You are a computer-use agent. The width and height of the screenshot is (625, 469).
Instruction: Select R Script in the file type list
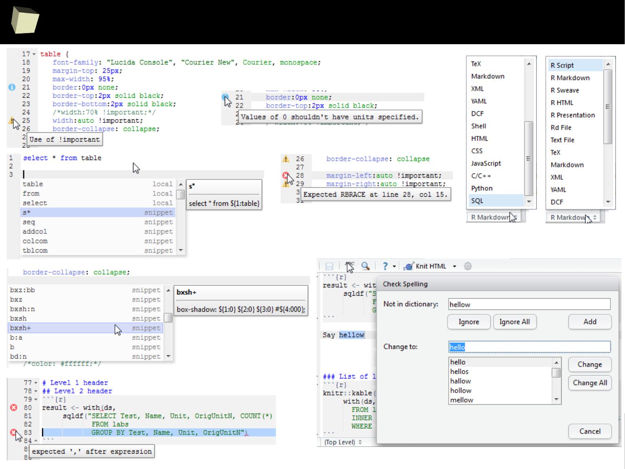point(575,65)
